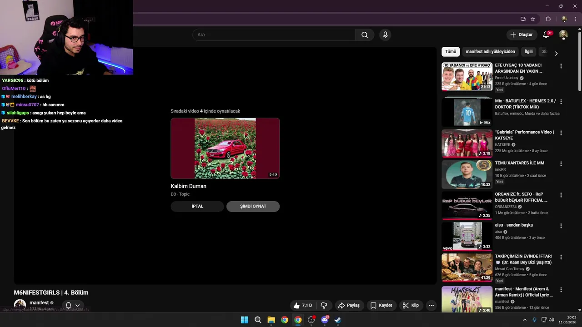Open options for ORGANIZE ft. SEFO video
The width and height of the screenshot is (582, 327).
click(x=561, y=195)
